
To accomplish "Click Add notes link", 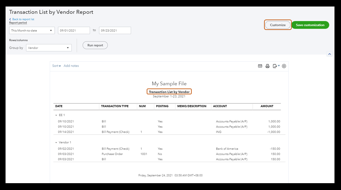I will [x=71, y=66].
